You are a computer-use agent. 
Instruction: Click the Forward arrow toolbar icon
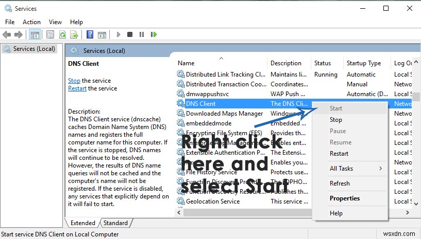tap(18, 34)
